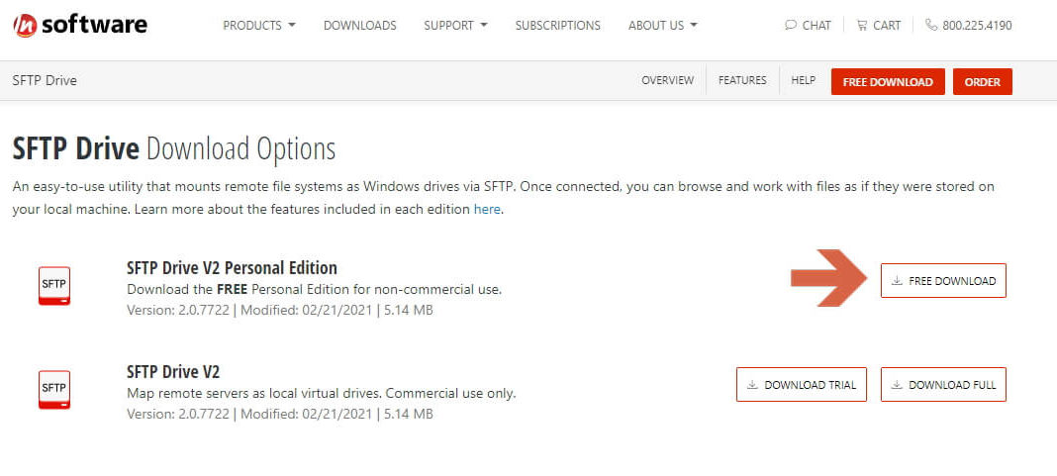Click the phone handset icon
Screen dimensions: 1057x476
pos(931,26)
